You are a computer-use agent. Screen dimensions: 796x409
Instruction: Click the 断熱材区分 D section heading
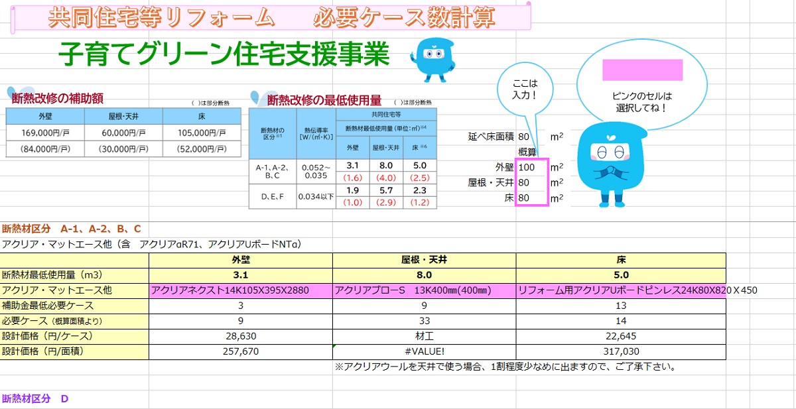[35, 398]
